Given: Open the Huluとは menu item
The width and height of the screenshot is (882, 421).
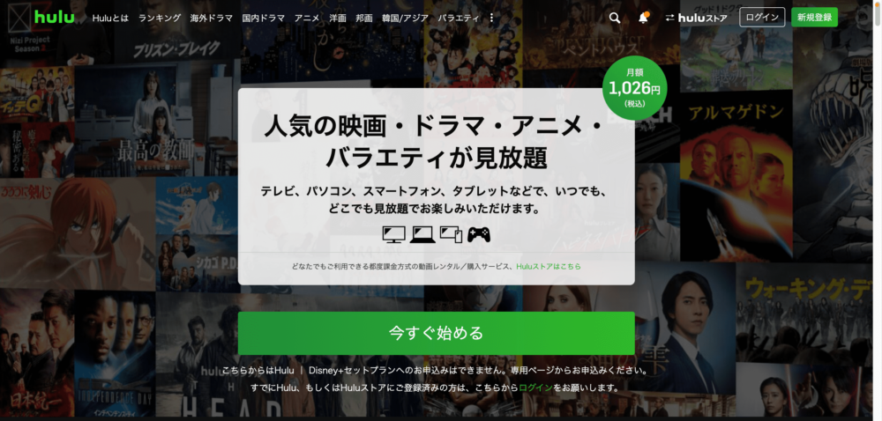Looking at the screenshot, I should (110, 18).
